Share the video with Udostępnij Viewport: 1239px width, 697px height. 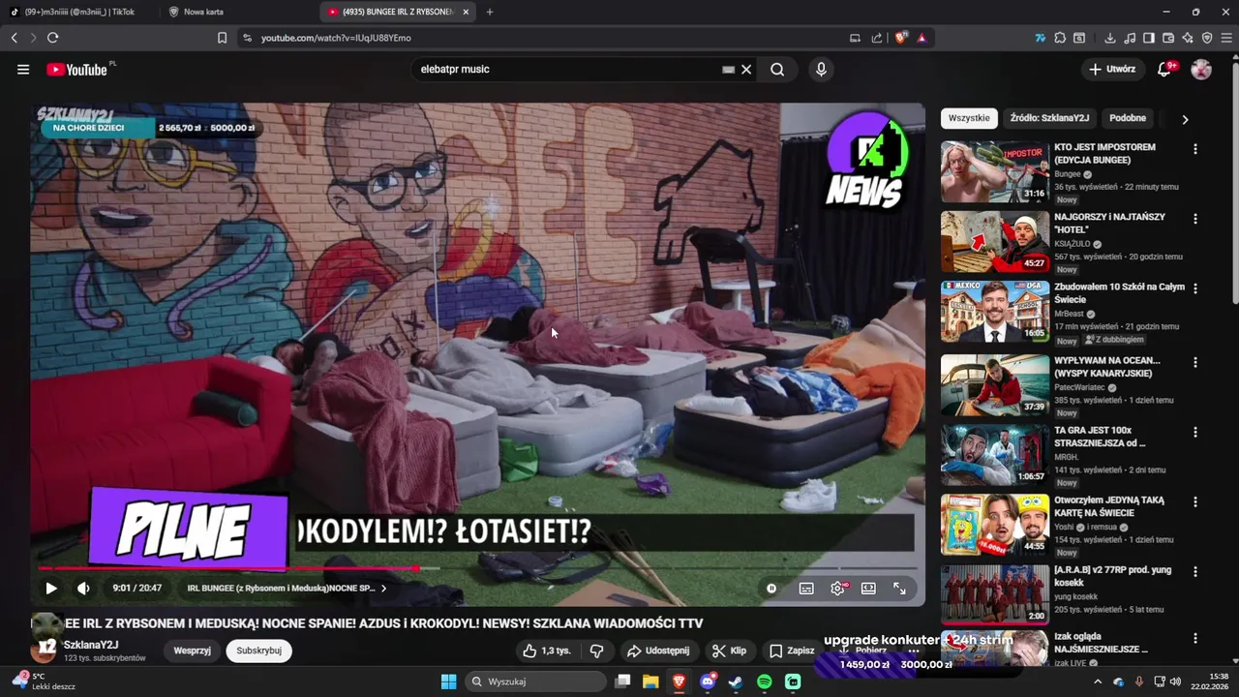(x=658, y=651)
